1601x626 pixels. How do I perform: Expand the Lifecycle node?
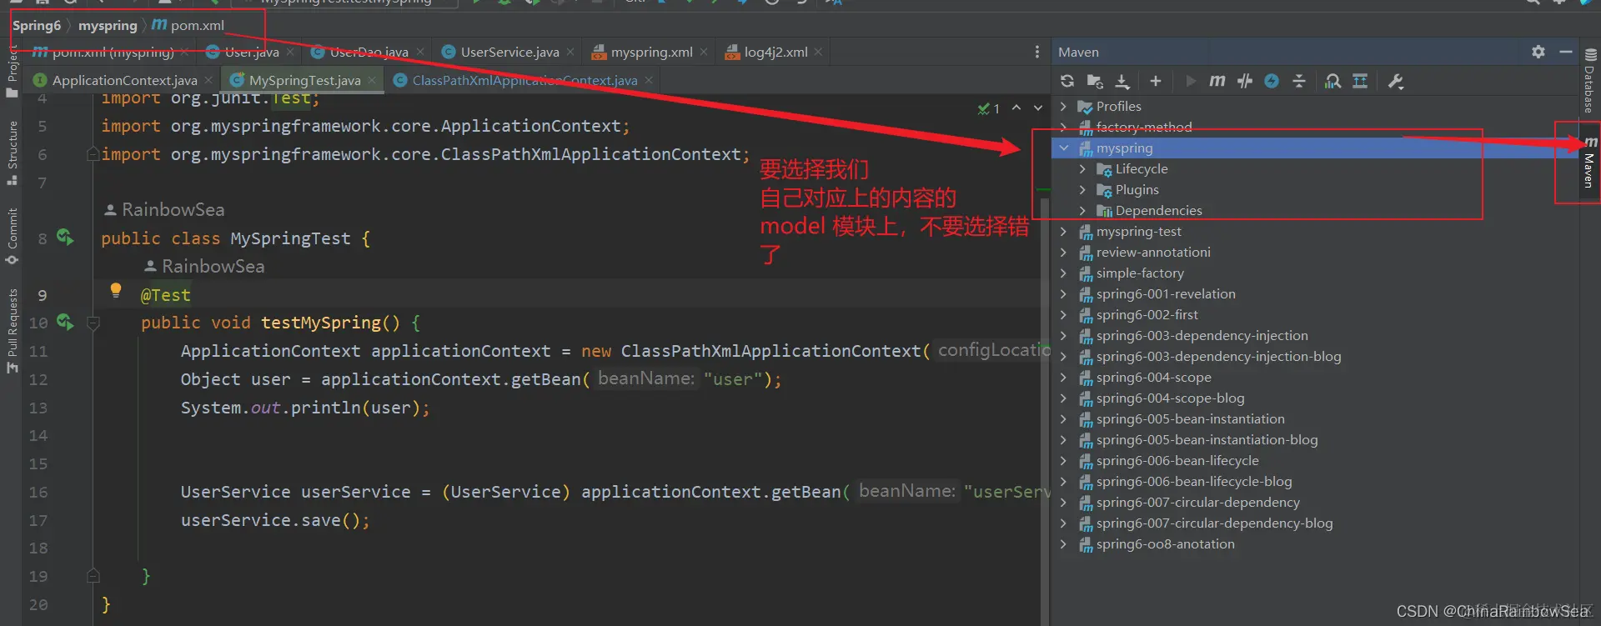point(1082,169)
